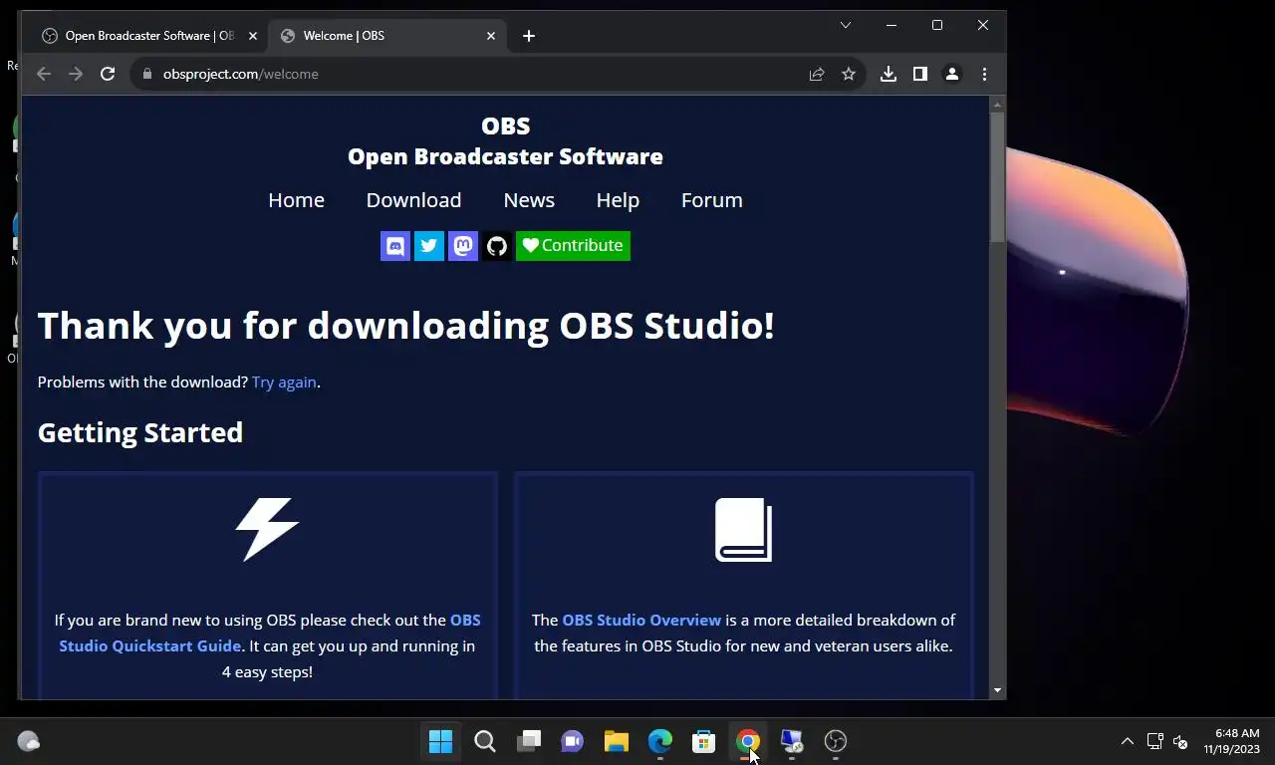Viewport: 1275px width, 765px height.
Task: Open the Chrome downloads icon
Action: [x=889, y=74]
